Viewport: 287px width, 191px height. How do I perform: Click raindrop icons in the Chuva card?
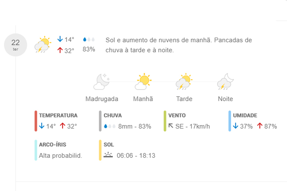click(109, 126)
